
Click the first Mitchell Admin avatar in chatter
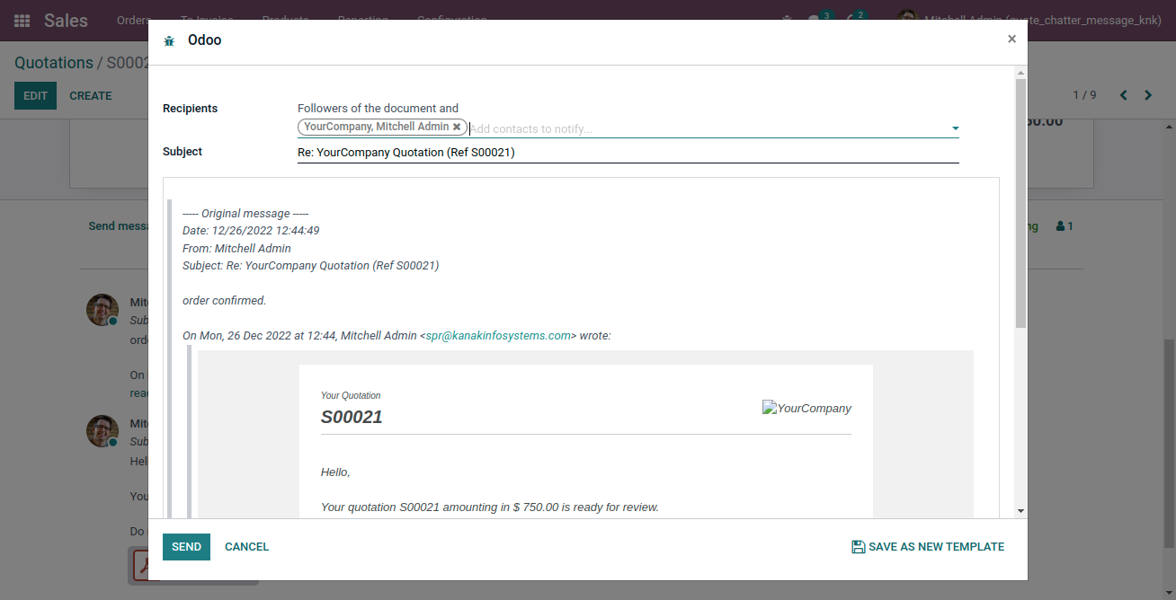click(x=102, y=310)
